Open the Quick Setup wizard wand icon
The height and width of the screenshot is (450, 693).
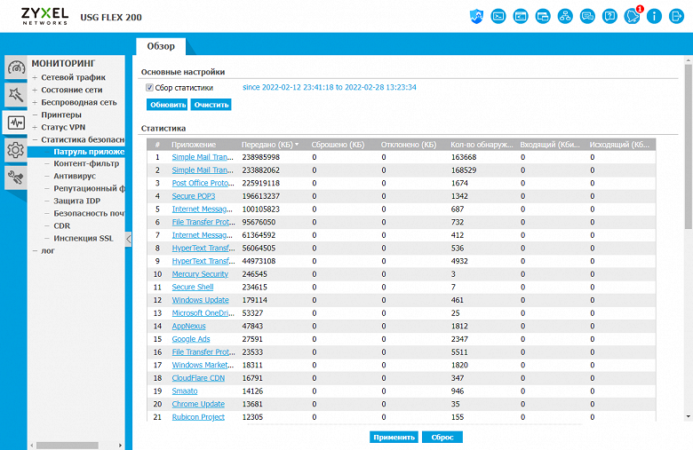tap(15, 95)
